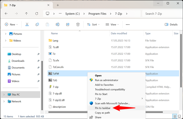Open the See more three-dots menu
The width and height of the screenshot is (183, 119).
click(x=128, y=24)
